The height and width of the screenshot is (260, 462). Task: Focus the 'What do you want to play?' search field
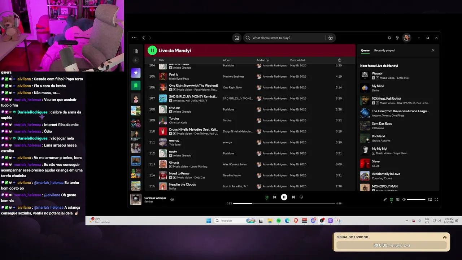tap(285, 38)
